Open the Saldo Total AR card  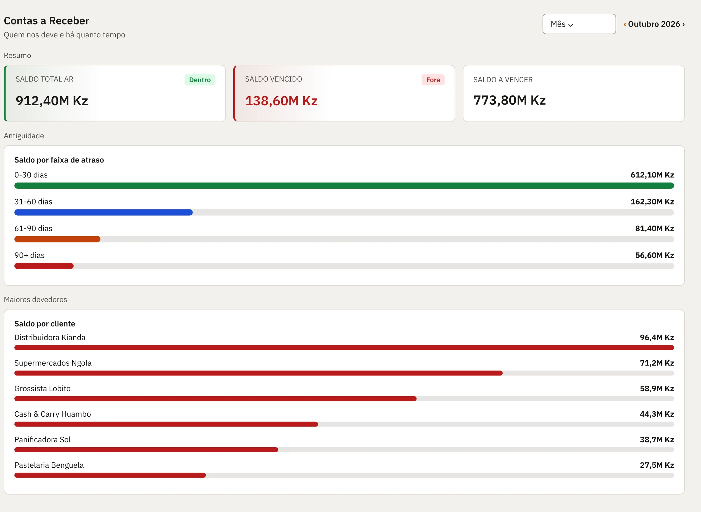pyautogui.click(x=114, y=93)
